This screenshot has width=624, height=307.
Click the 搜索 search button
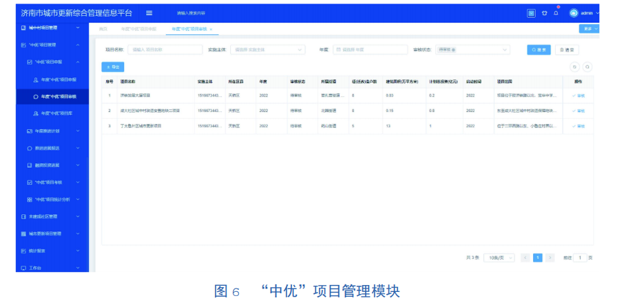coord(539,50)
